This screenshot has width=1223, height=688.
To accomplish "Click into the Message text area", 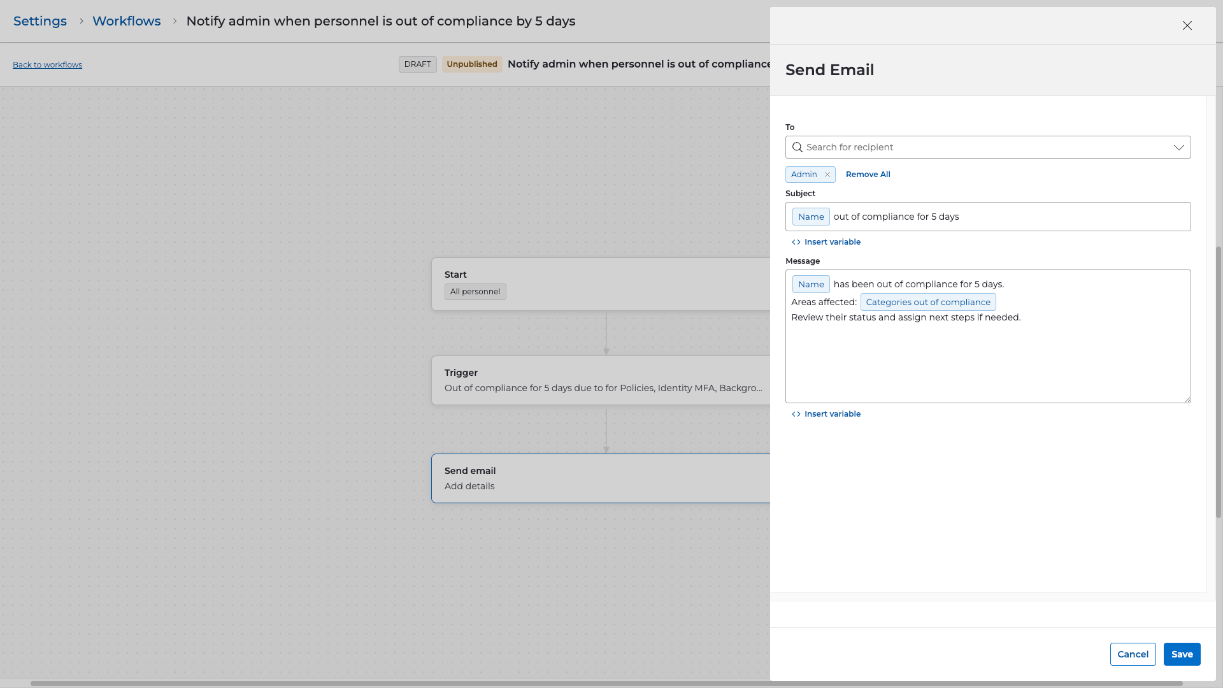I will [987, 363].
